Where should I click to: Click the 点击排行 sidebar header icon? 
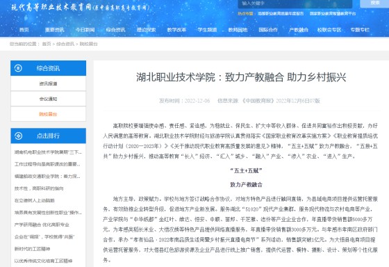click(18, 136)
